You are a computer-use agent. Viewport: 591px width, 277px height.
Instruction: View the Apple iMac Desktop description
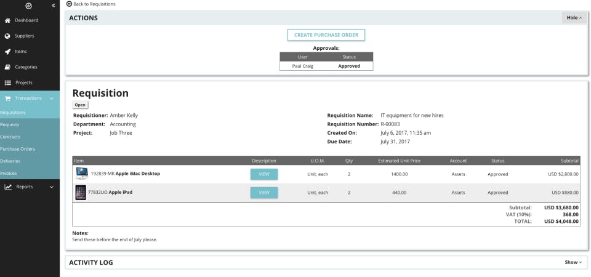(264, 174)
